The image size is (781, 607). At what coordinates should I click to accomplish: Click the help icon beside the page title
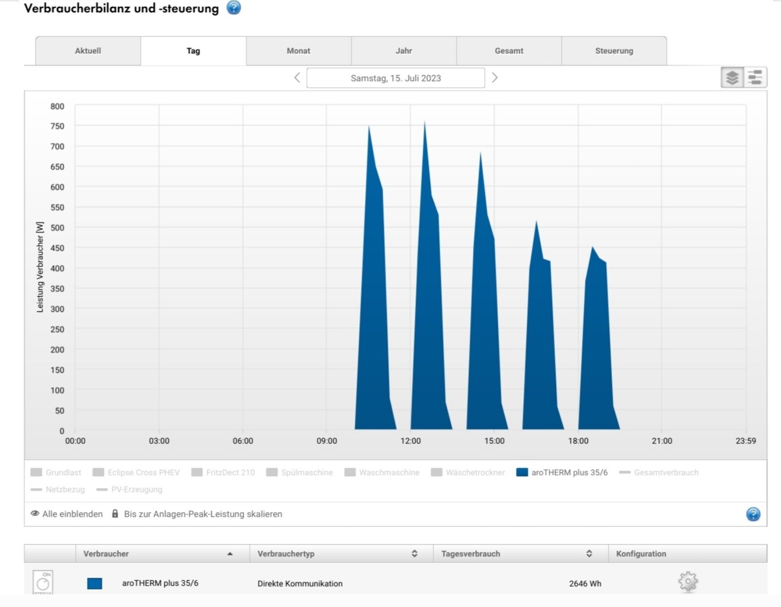234,8
